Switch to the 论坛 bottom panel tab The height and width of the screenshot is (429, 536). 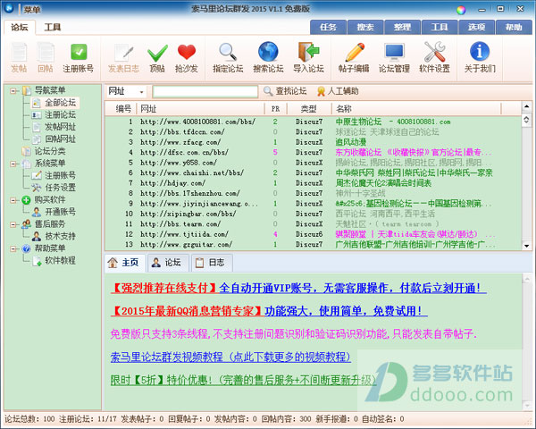(168, 263)
